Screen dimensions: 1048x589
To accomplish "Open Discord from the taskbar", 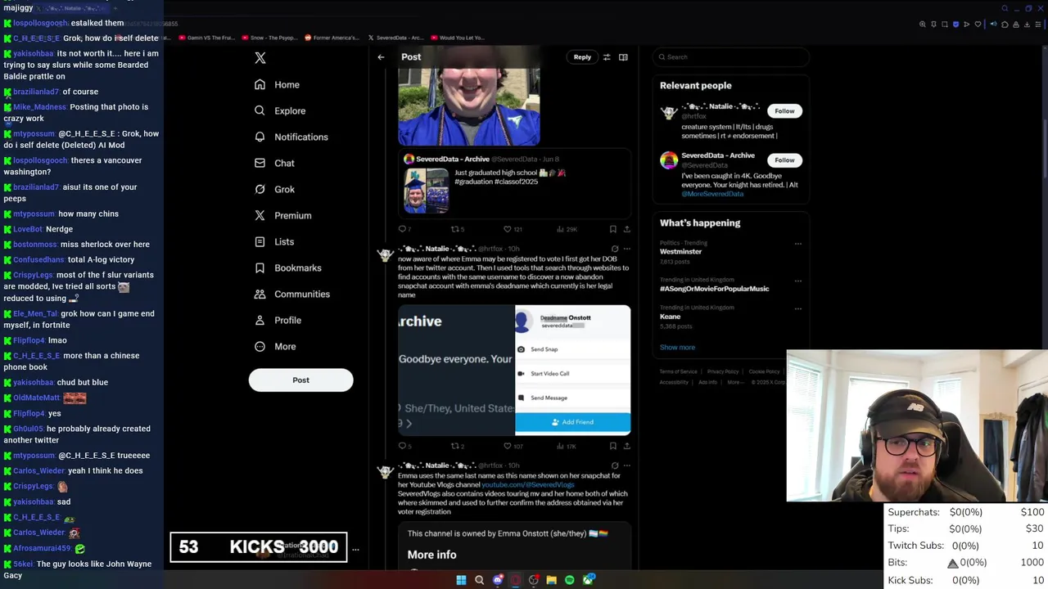I will point(497,580).
